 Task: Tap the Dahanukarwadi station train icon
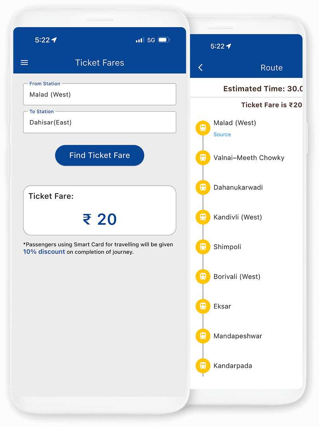(x=203, y=187)
